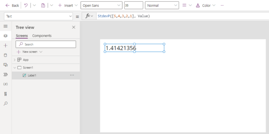
Task: Close the Tree view panel
Action: [x=74, y=27]
